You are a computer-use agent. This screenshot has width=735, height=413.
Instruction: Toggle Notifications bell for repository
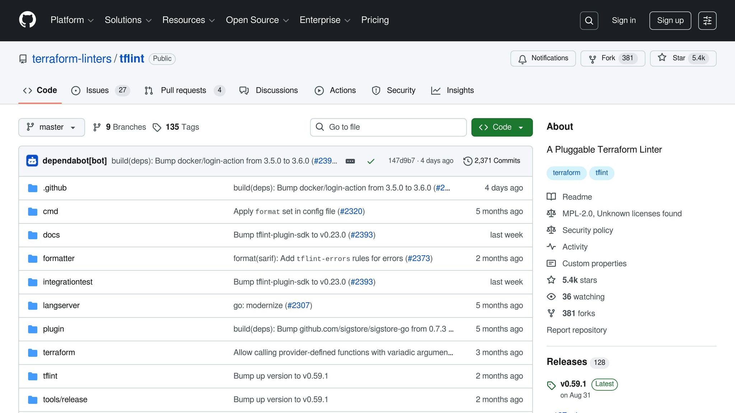543,58
